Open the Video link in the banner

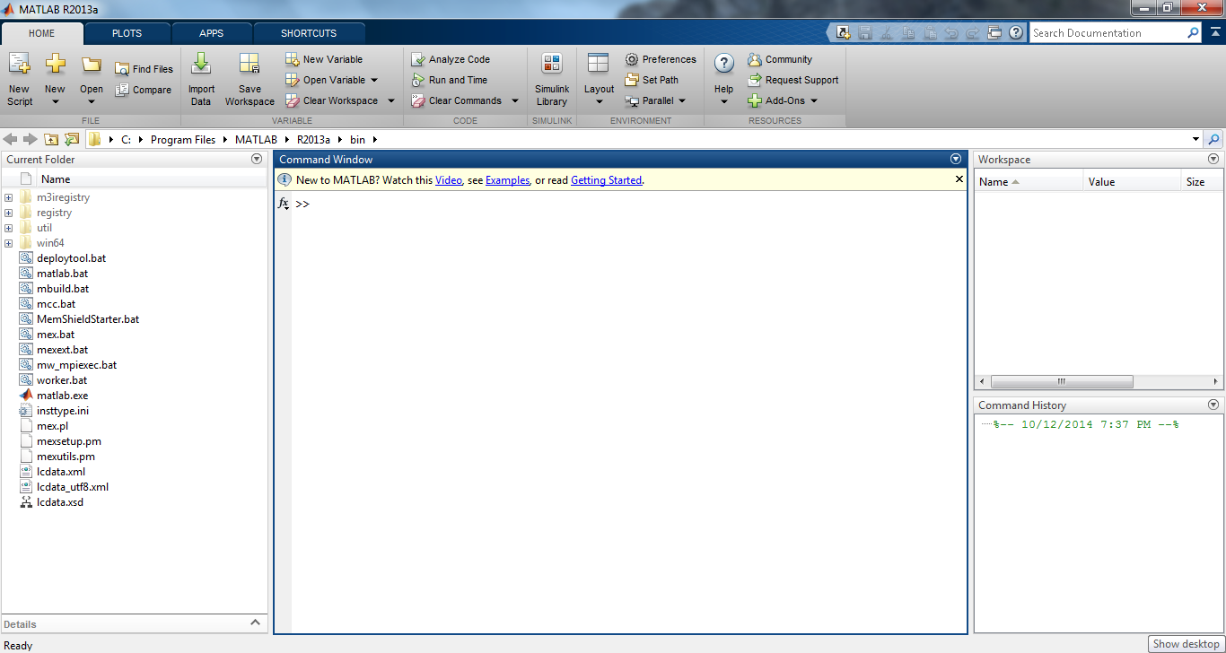tap(449, 180)
